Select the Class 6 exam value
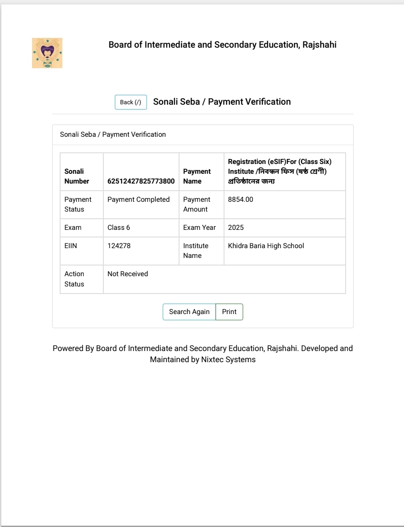The image size is (404, 527). [x=118, y=228]
